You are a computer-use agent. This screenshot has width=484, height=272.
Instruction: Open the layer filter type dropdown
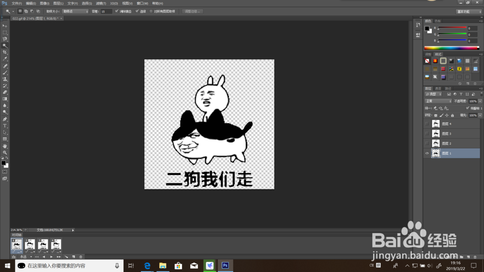433,94
